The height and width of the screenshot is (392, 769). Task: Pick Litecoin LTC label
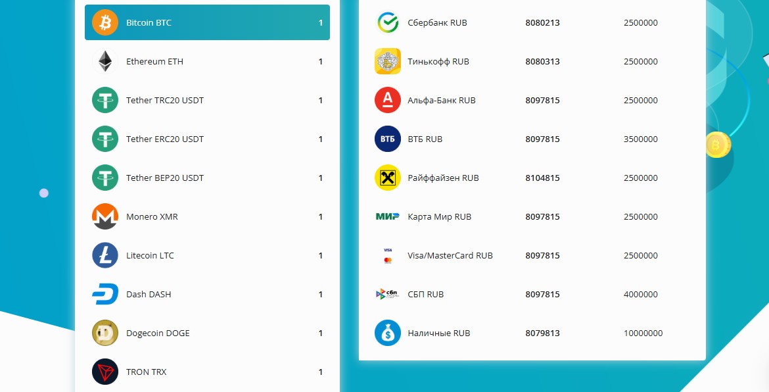[x=150, y=255]
